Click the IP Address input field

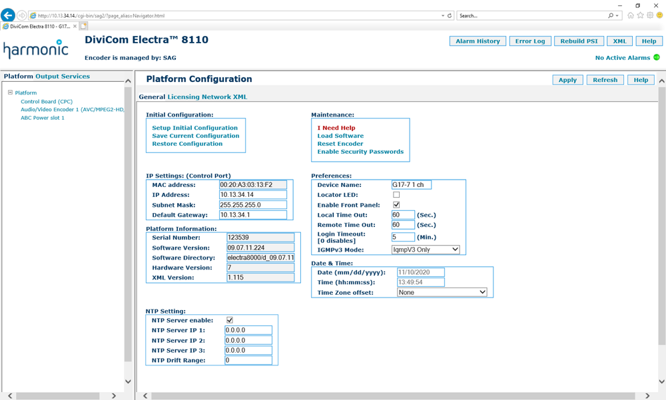point(252,195)
